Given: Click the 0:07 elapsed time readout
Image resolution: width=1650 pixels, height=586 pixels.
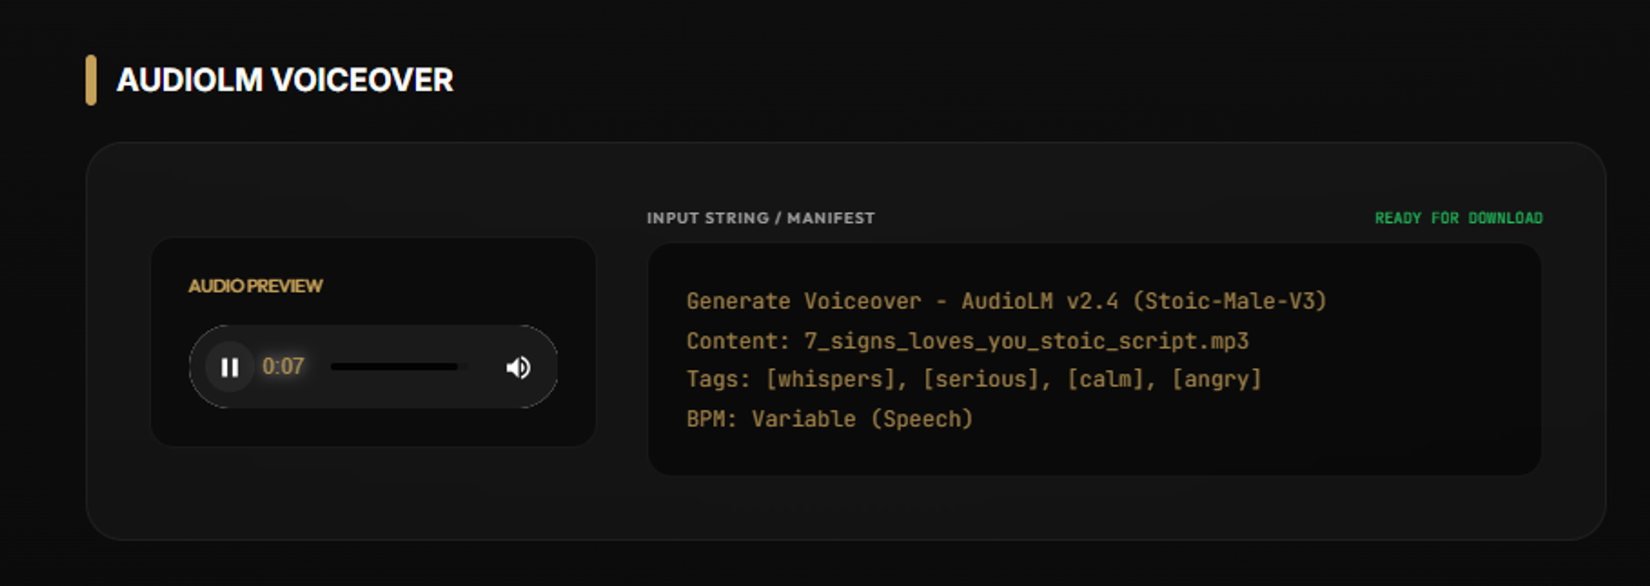Looking at the screenshot, I should [283, 366].
